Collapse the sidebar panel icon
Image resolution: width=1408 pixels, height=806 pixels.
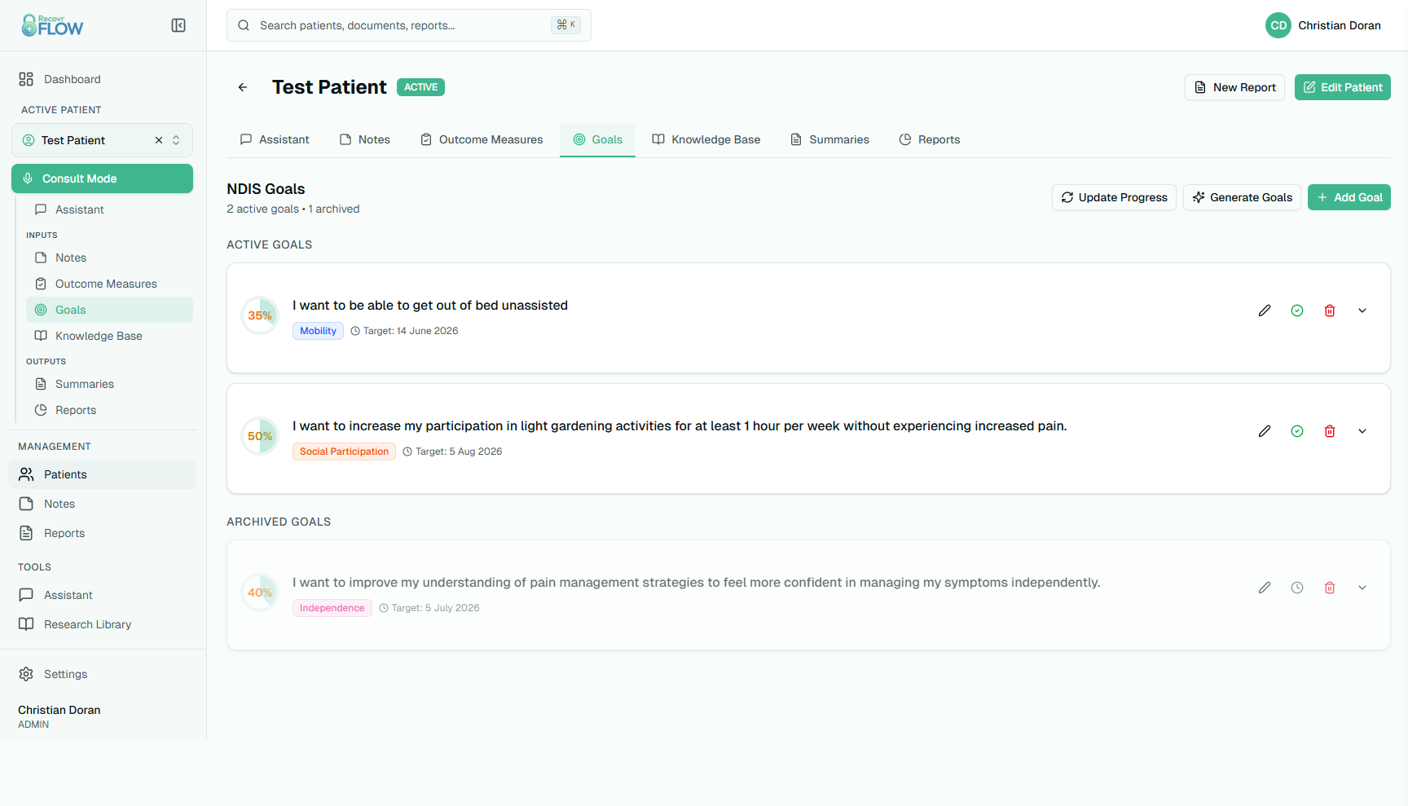(x=178, y=25)
